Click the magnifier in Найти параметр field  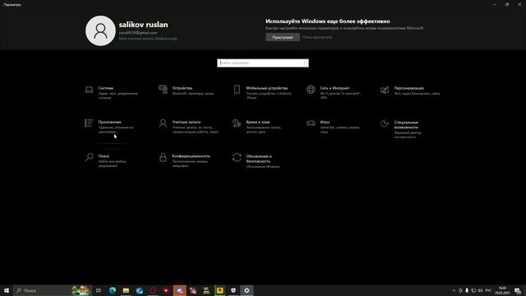pos(305,62)
